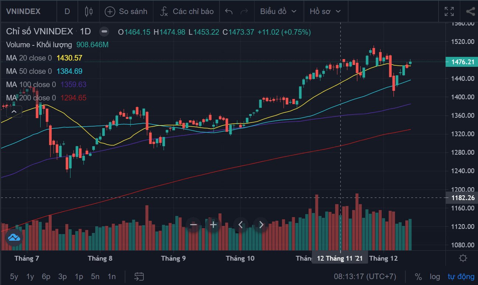Open Các chỉ báo indicators menu
478x285 pixels.
point(187,11)
